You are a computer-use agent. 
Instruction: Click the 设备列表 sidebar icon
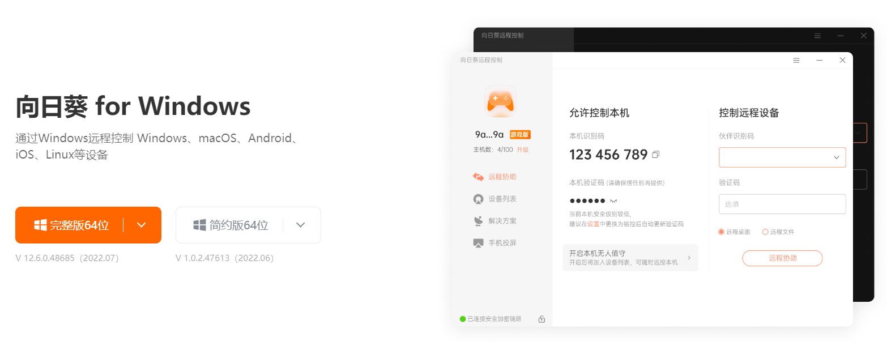pyautogui.click(x=478, y=199)
